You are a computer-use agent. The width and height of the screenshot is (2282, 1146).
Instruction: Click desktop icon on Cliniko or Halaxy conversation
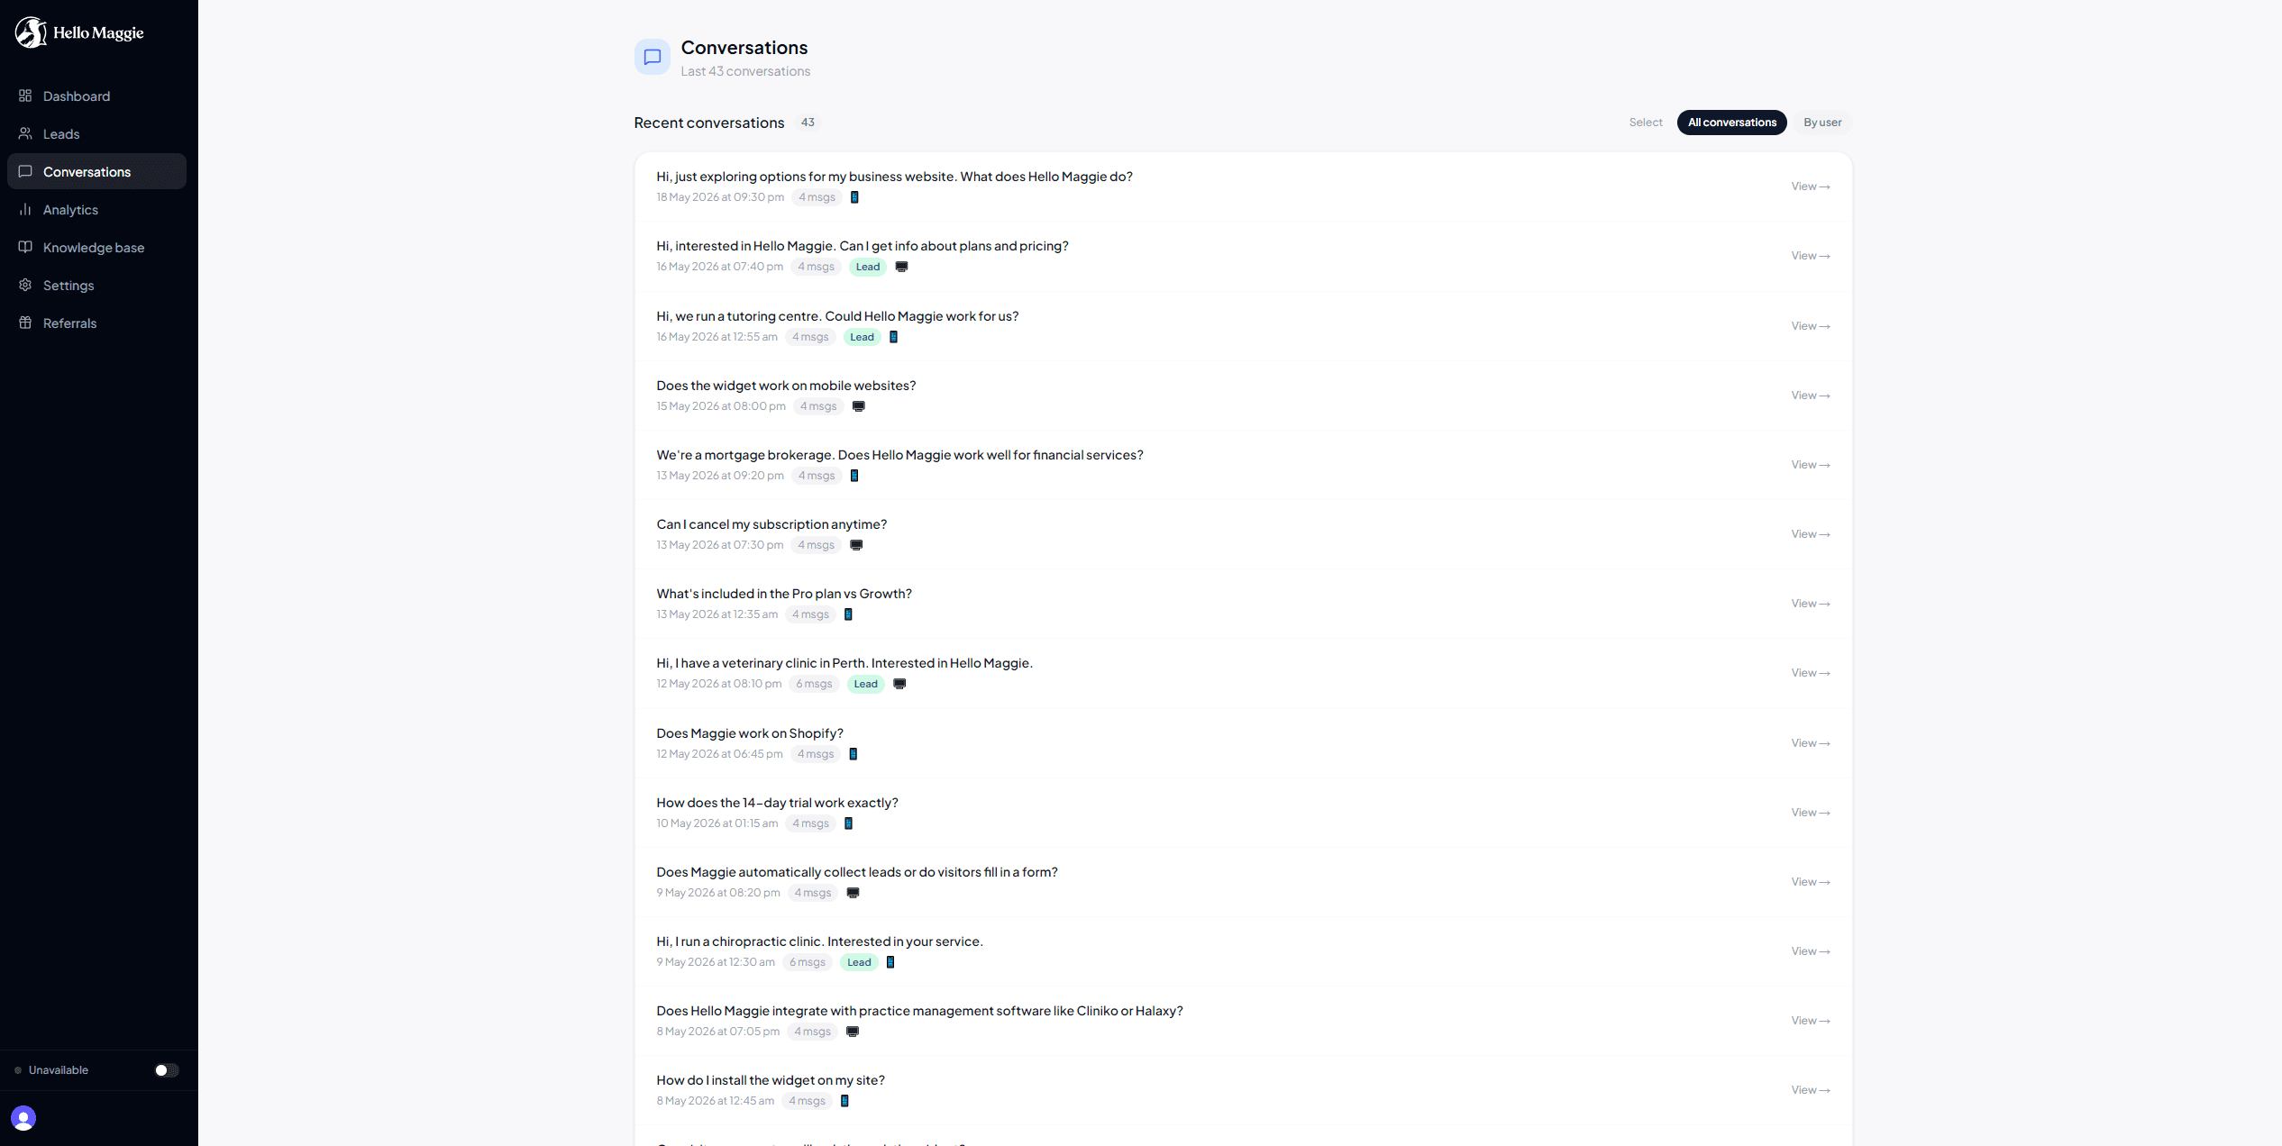(x=853, y=1032)
